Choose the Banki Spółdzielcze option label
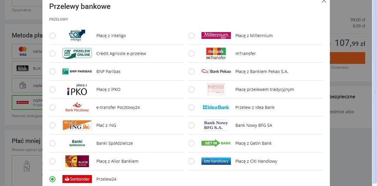377x186 pixels. [x=114, y=143]
